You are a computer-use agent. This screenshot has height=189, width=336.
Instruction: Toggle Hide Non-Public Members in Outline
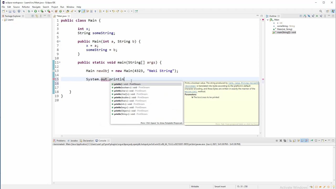point(317,16)
